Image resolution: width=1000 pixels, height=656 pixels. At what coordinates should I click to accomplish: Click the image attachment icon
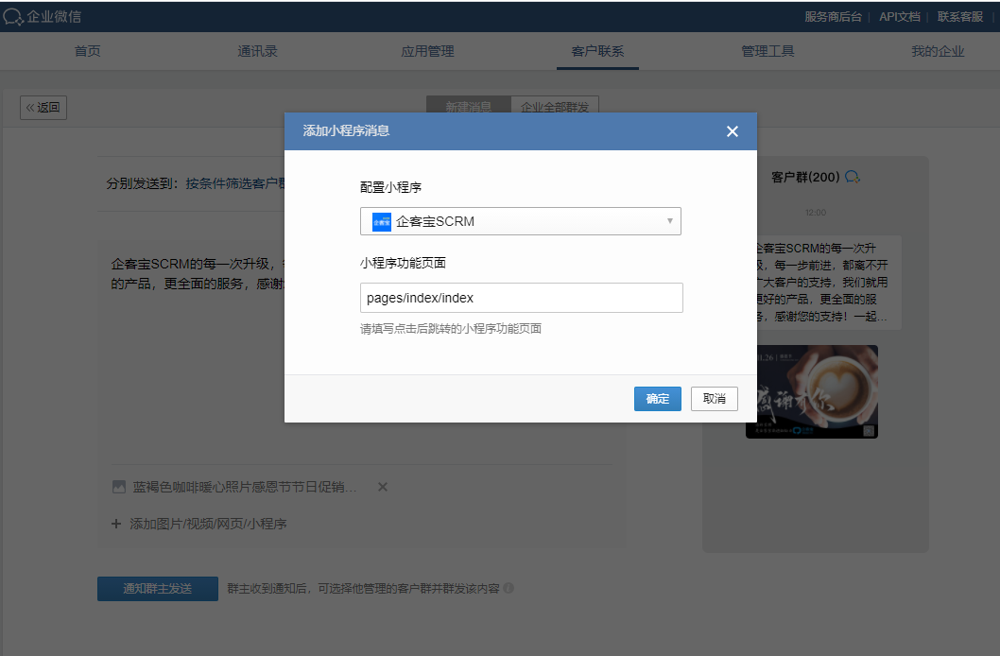pos(119,487)
